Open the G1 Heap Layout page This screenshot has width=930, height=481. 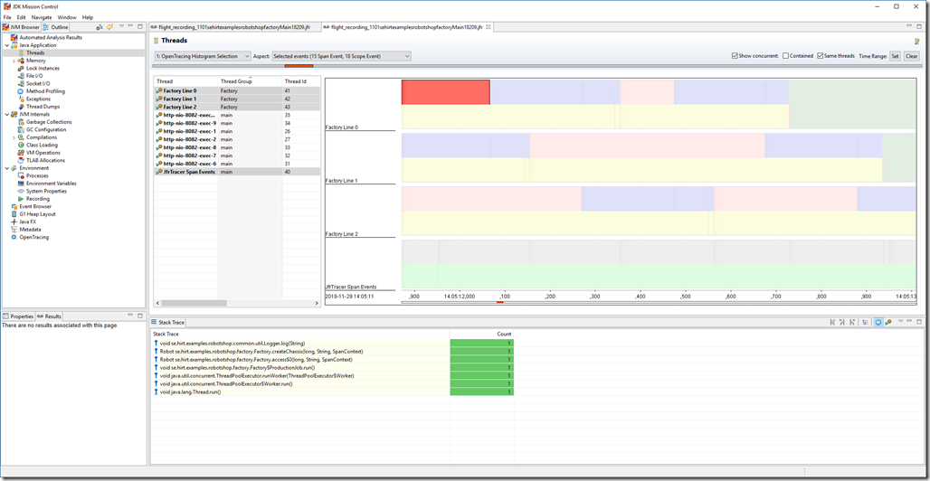[x=37, y=214]
